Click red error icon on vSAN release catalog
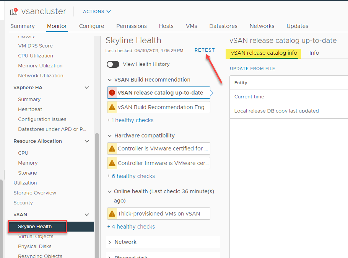 112,93
